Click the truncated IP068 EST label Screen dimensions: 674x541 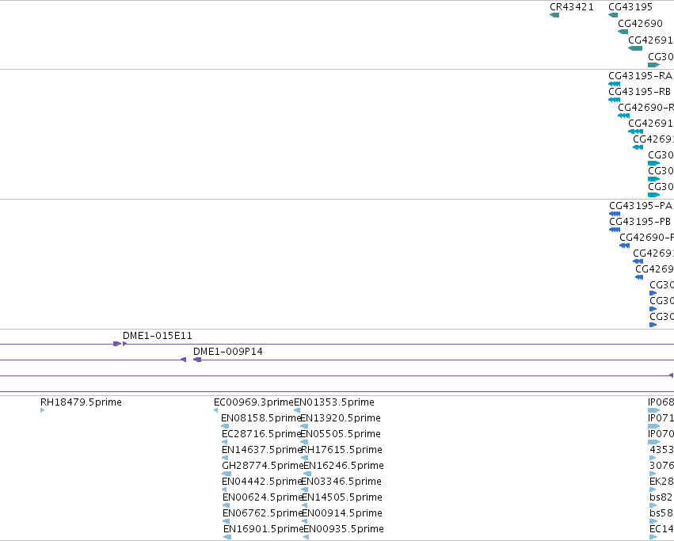click(661, 402)
